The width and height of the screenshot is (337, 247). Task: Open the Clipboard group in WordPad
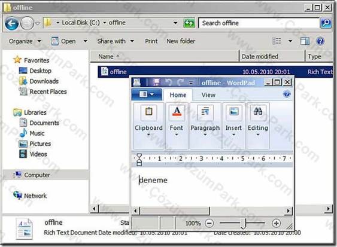148,126
